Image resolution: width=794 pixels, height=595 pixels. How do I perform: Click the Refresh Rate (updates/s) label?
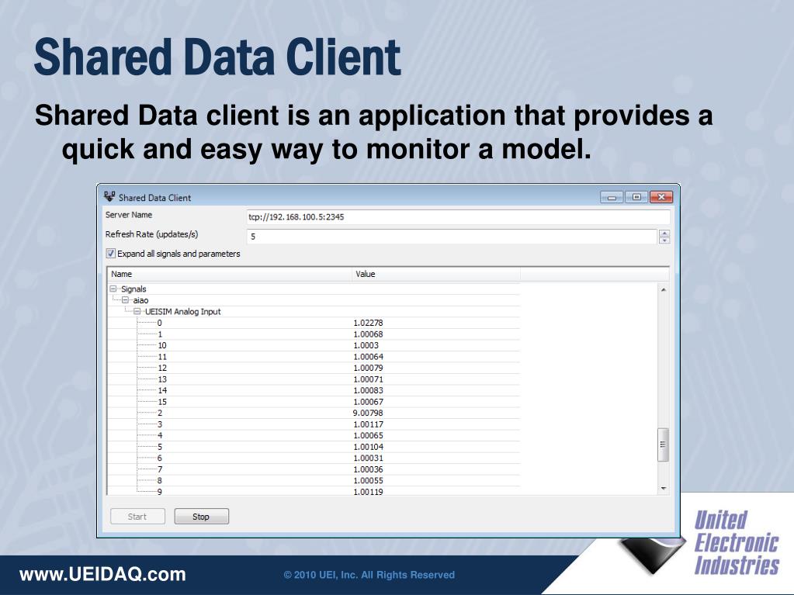[151, 234]
